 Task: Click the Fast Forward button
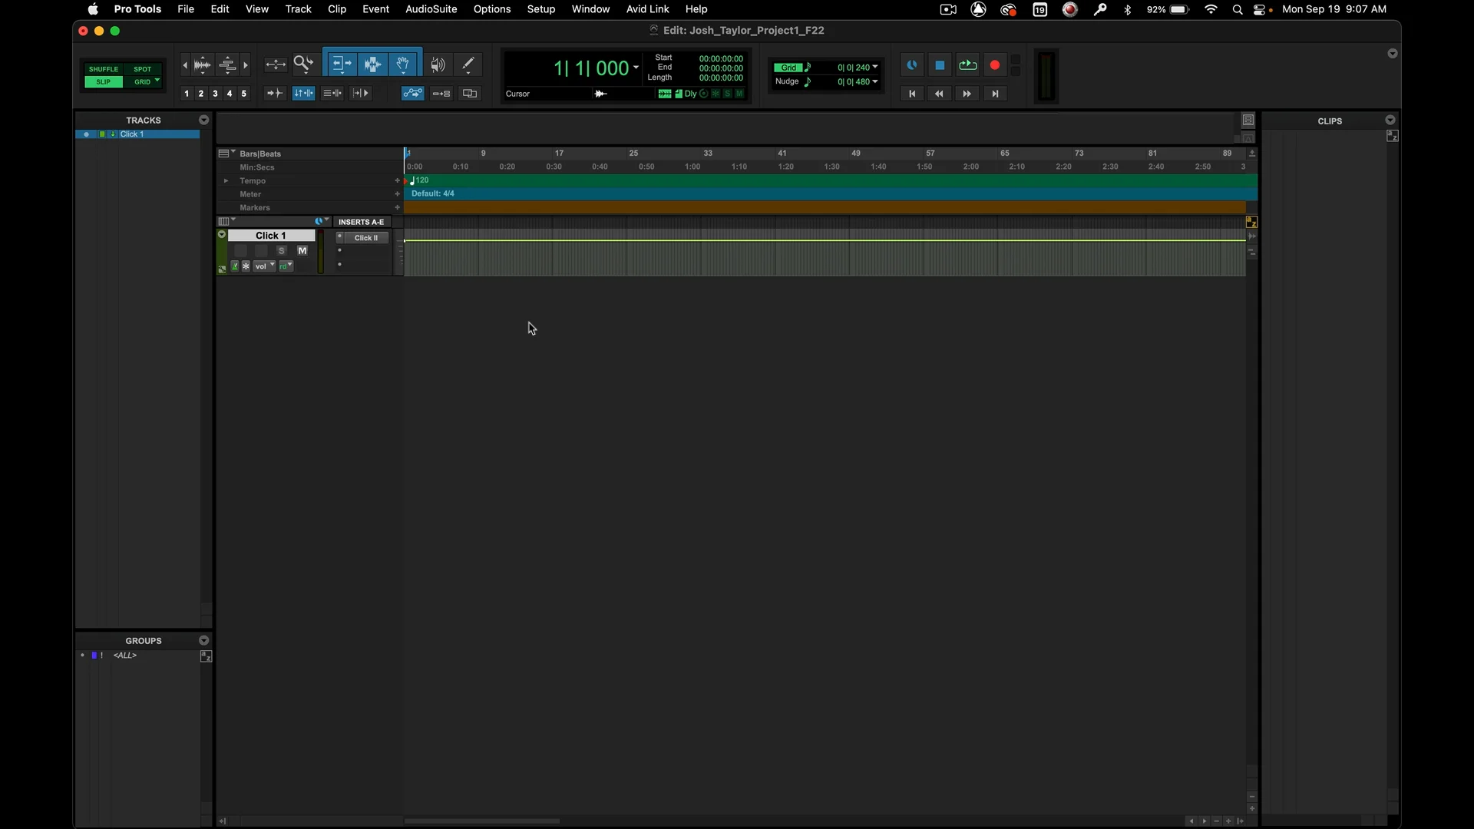pyautogui.click(x=967, y=94)
